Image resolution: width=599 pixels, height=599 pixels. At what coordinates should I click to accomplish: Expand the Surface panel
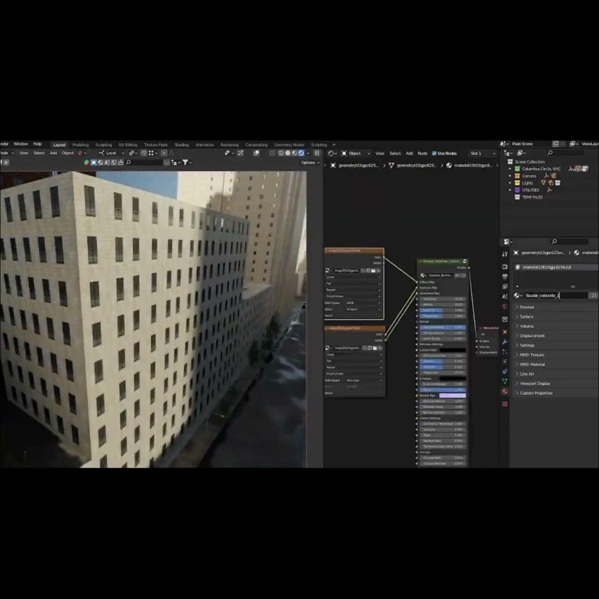coord(527,316)
